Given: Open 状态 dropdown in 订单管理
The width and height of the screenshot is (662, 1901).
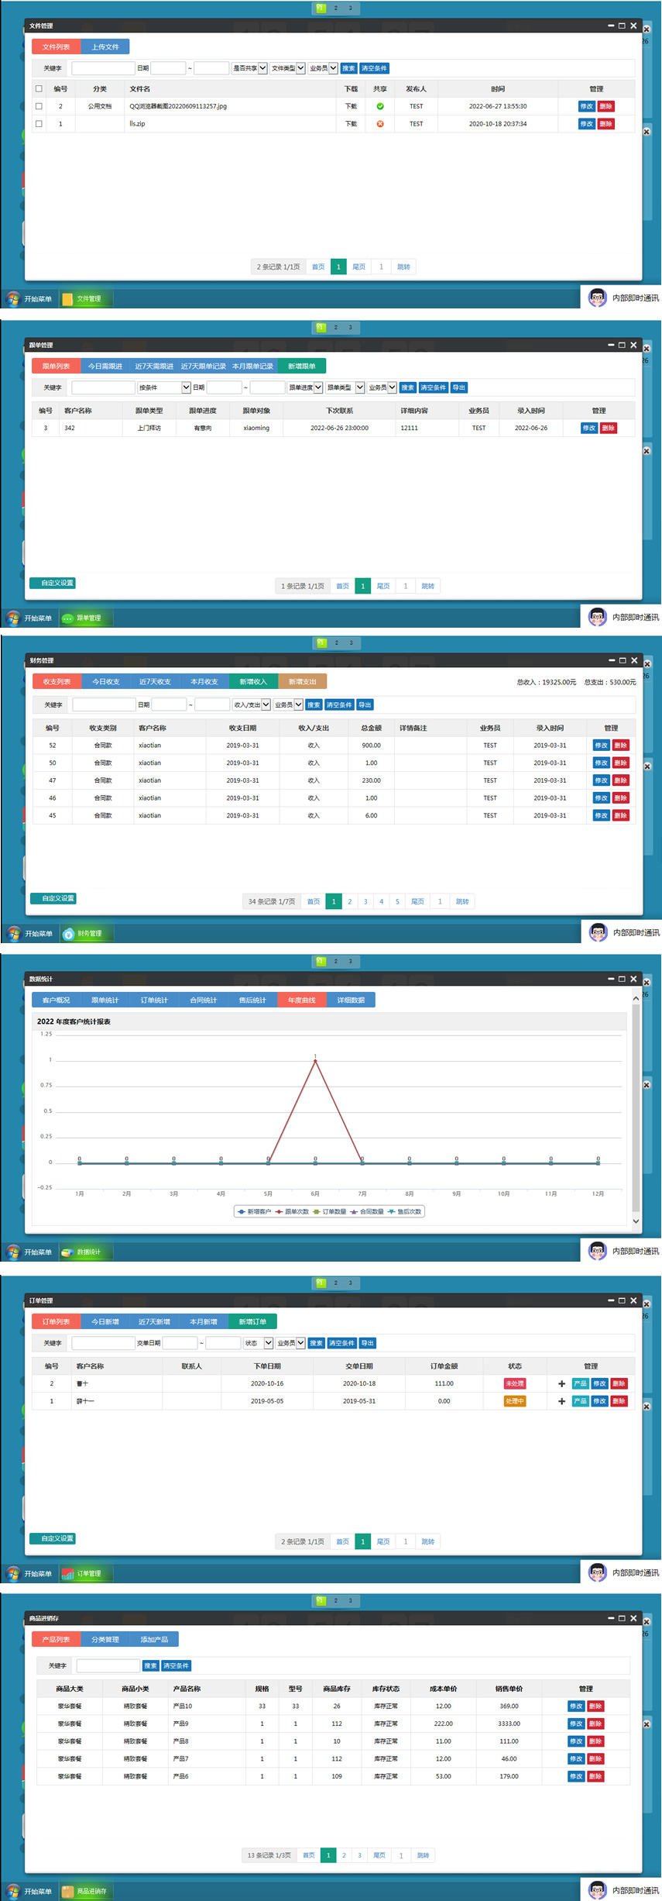Looking at the screenshot, I should click(x=259, y=1343).
